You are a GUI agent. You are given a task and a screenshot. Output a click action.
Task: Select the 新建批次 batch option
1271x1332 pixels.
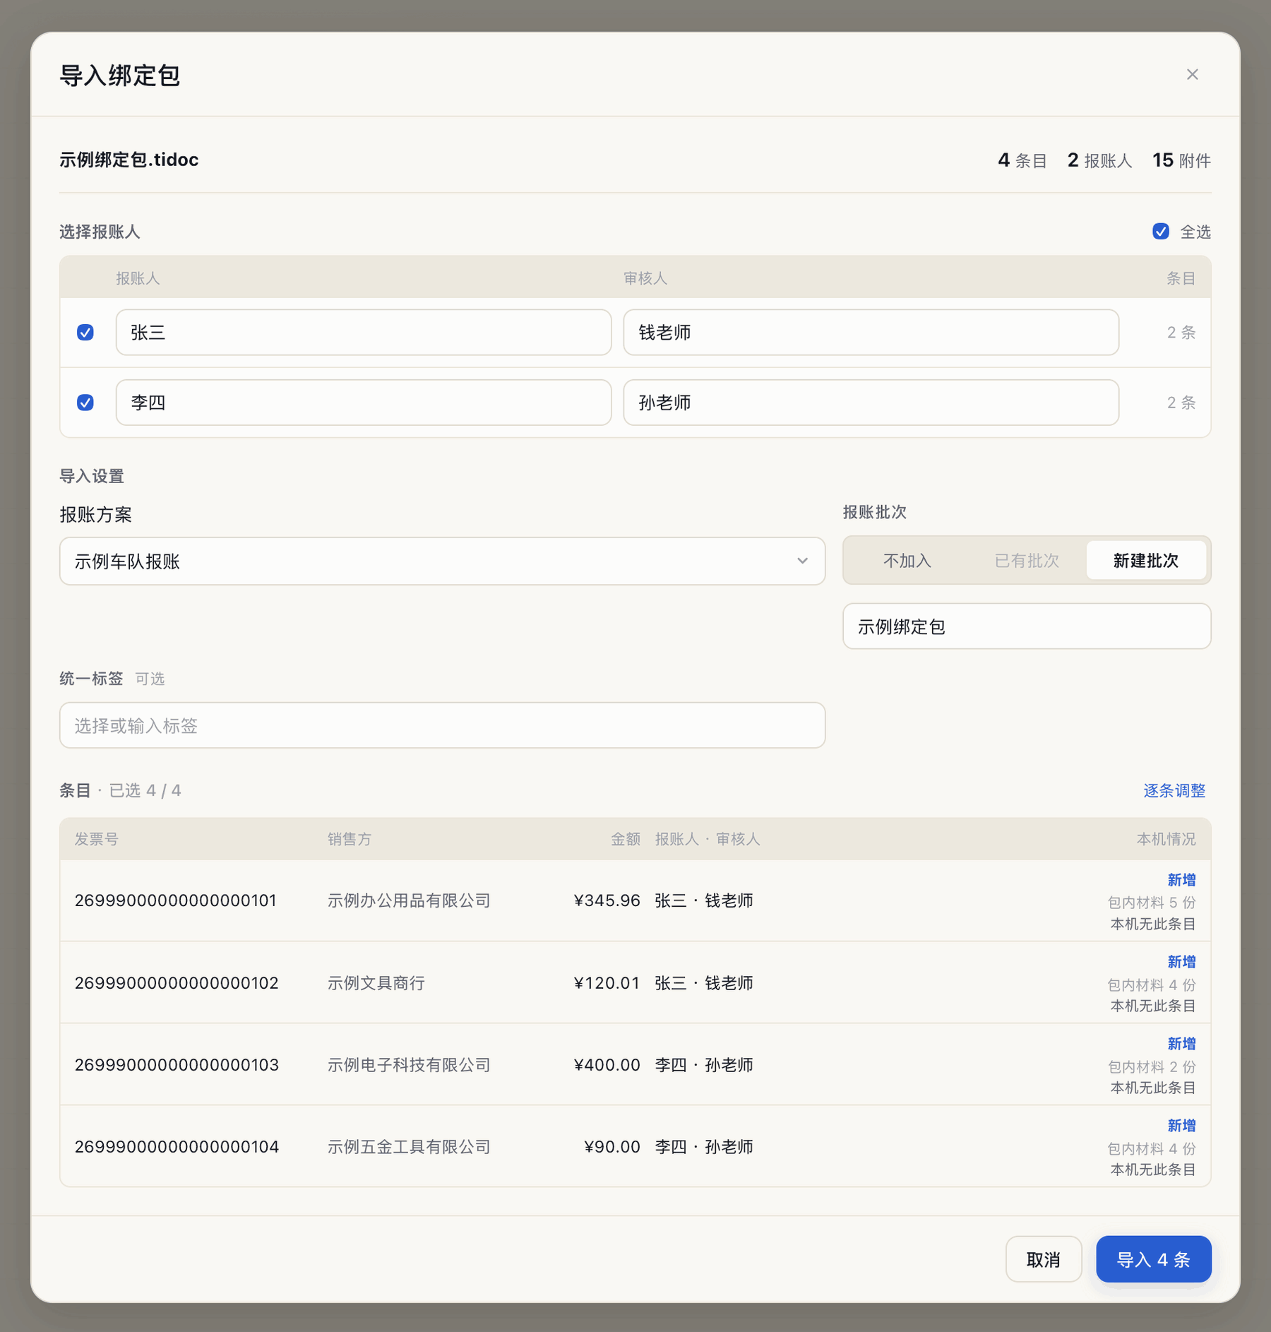point(1146,560)
